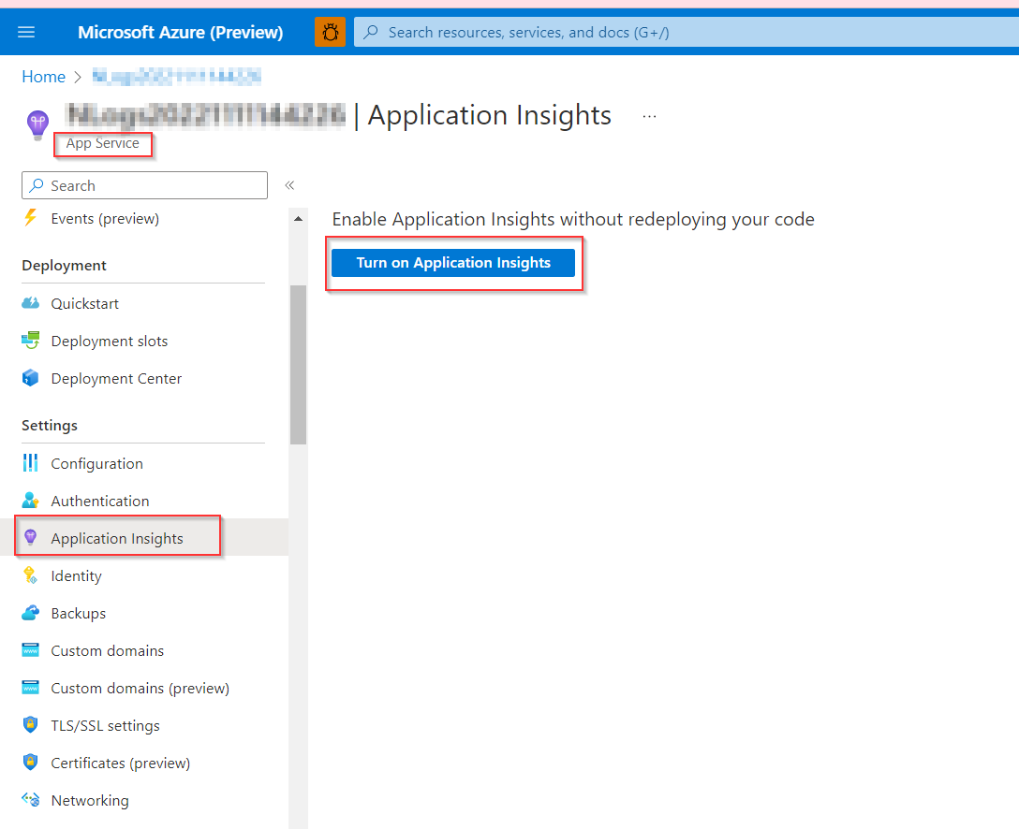Click the TLS/SSL settings shield icon
Screen dimensions: 1019x829
tap(31, 724)
